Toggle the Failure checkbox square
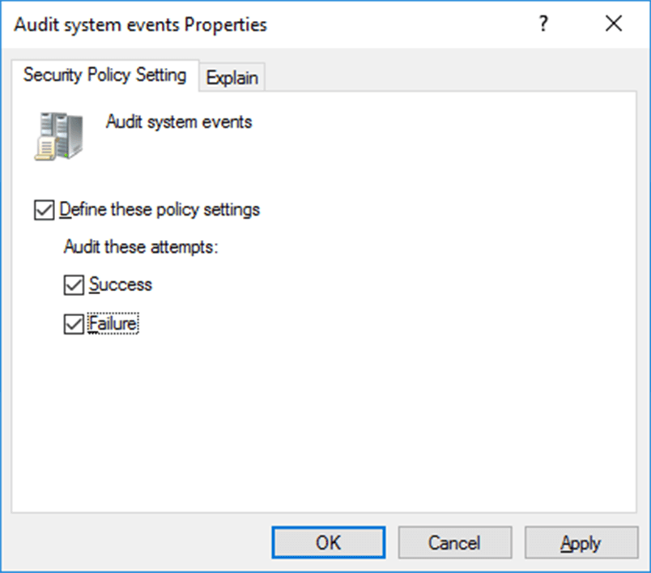This screenshot has height=573, width=651. 74,324
